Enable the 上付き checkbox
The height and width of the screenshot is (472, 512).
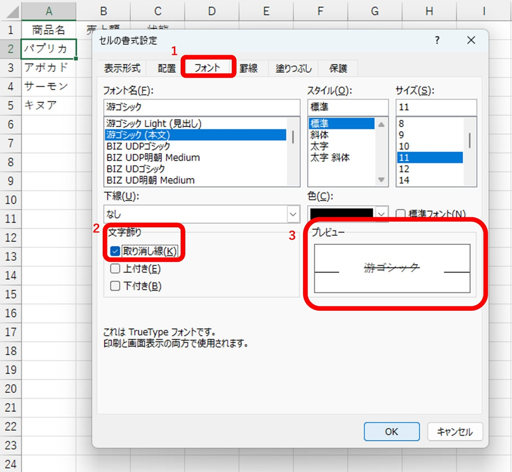(115, 269)
